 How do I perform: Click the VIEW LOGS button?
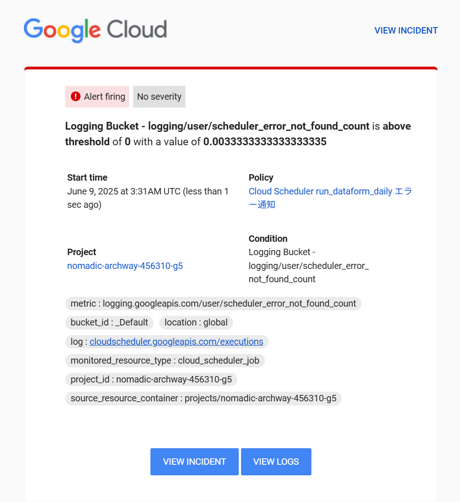pyautogui.click(x=276, y=462)
